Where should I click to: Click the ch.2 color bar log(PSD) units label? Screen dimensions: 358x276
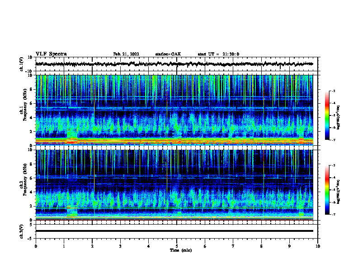point(339,192)
